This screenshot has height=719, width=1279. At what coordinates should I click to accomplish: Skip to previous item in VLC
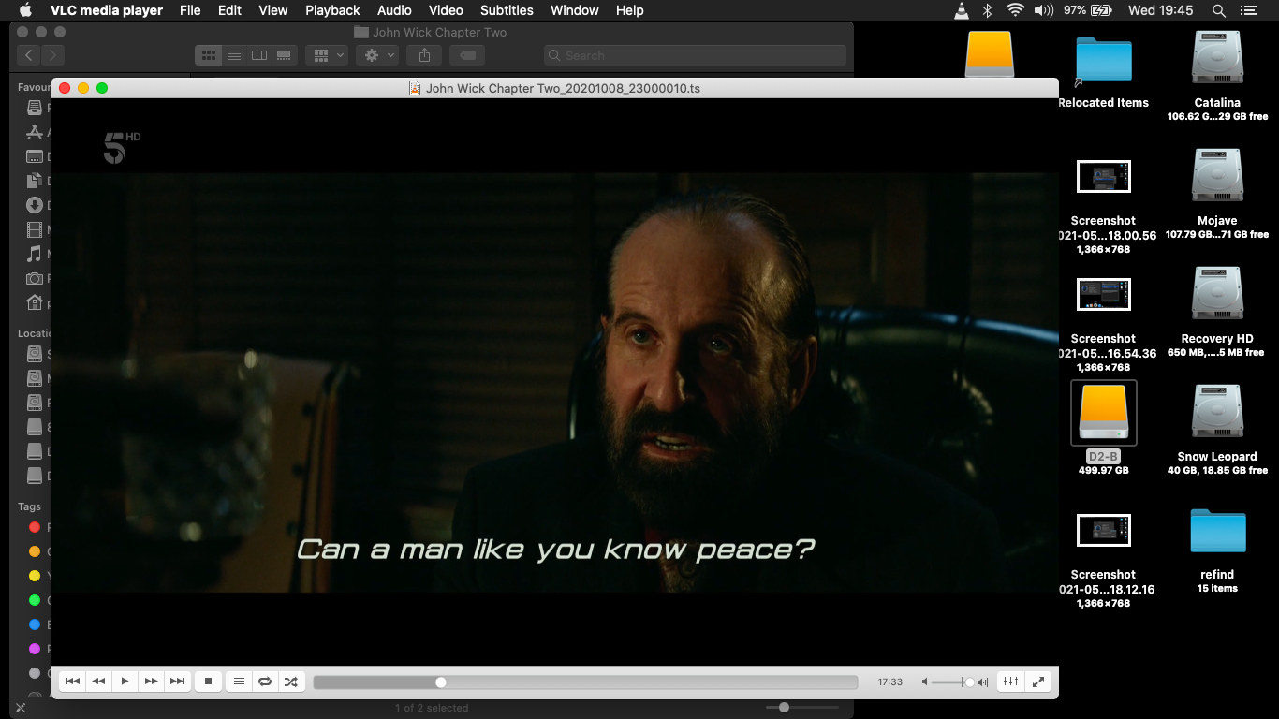click(x=72, y=682)
